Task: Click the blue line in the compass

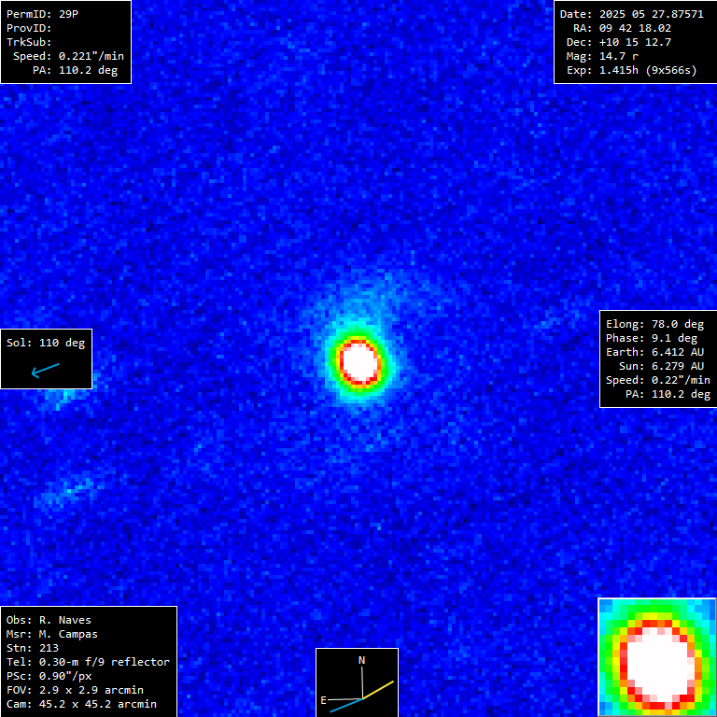Action: [x=345, y=704]
